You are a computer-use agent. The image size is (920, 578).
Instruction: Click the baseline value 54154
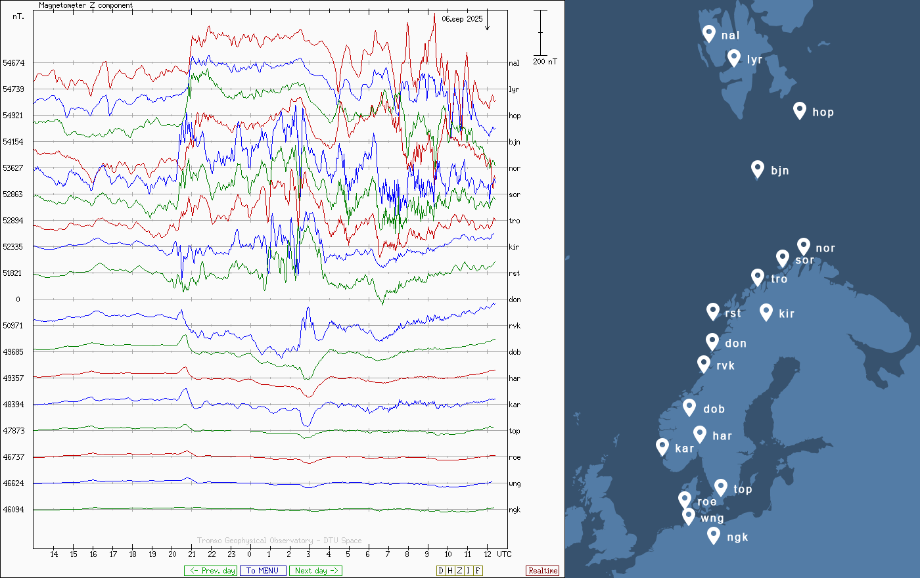(x=13, y=142)
